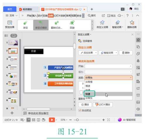
Task: Click the top star animation icon in right sidebar
Action: [x=138, y=40]
